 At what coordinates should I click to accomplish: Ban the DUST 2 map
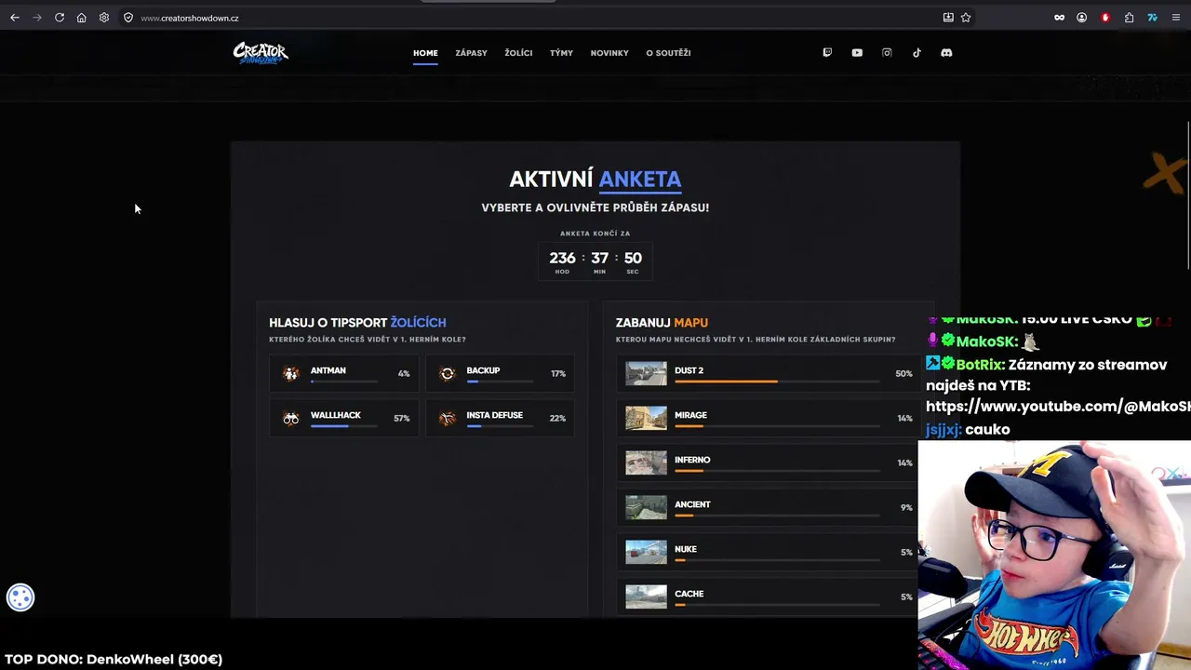768,373
